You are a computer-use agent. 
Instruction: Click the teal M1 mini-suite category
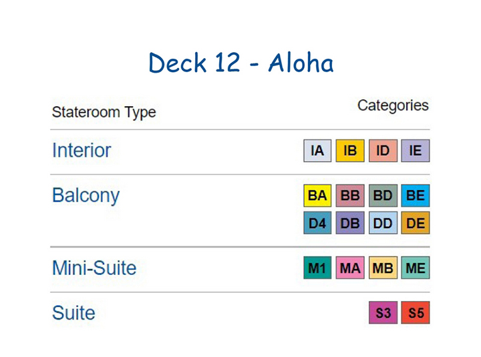tap(317, 268)
